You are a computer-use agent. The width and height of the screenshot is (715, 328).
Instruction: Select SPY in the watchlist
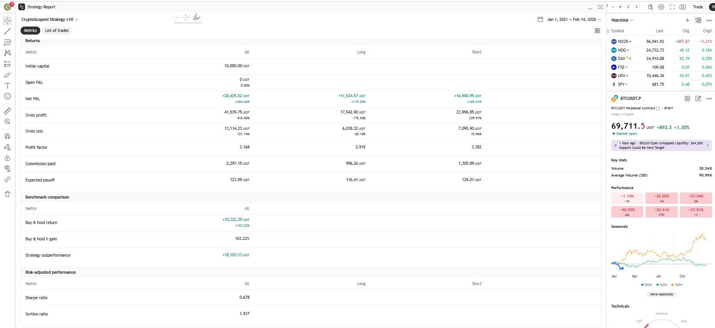[661, 84]
